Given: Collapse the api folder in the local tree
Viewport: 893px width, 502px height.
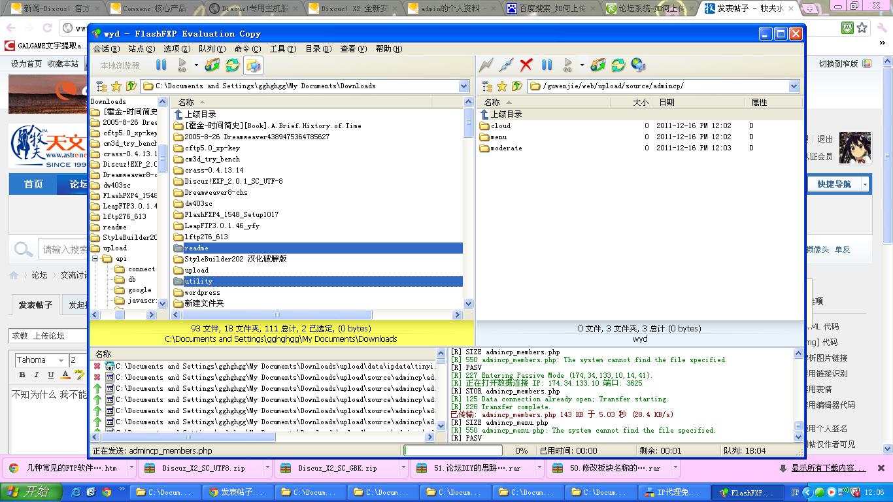Looking at the screenshot, I should pos(95,259).
